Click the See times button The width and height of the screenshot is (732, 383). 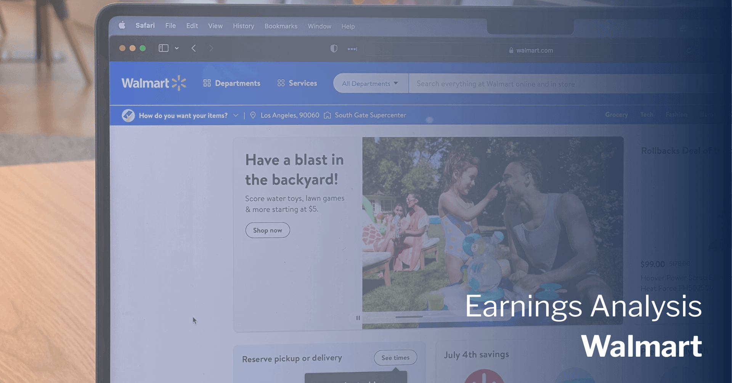pos(395,357)
